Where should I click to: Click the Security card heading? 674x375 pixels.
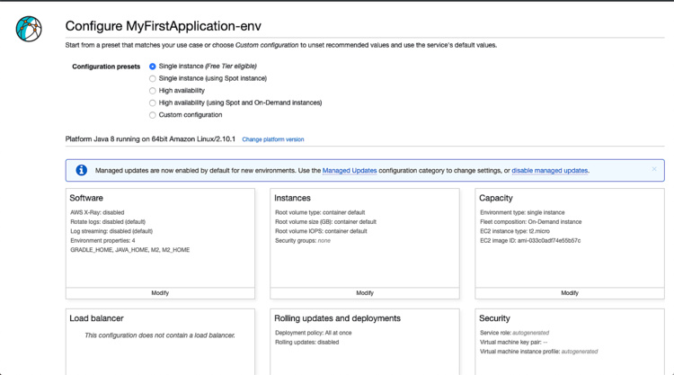click(x=494, y=318)
